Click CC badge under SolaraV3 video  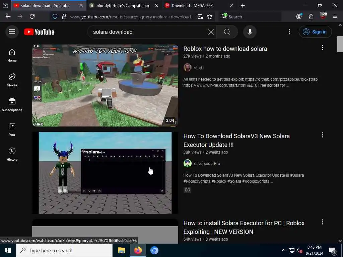coord(187,190)
